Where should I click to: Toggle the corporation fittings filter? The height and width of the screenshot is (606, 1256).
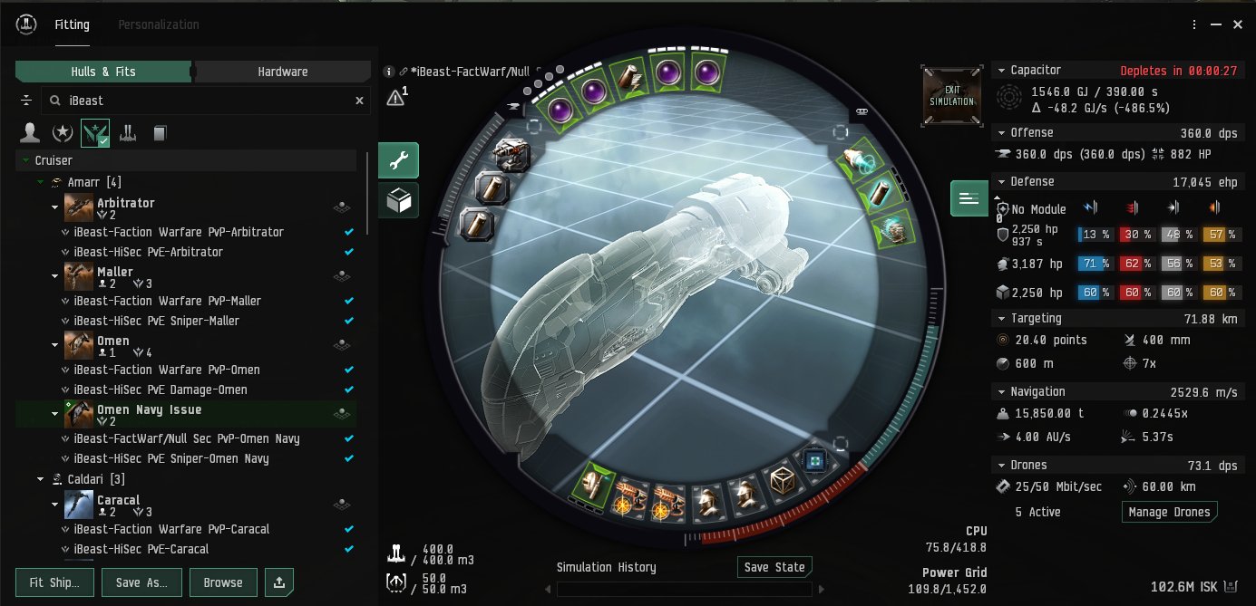[63, 133]
